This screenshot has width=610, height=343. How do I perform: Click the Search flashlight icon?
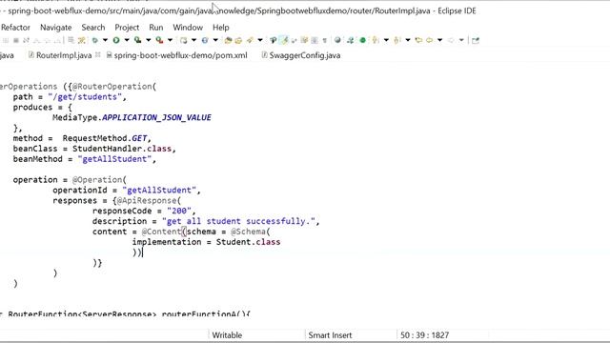(x=250, y=40)
